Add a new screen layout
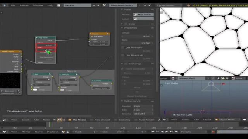 pos(94,5)
